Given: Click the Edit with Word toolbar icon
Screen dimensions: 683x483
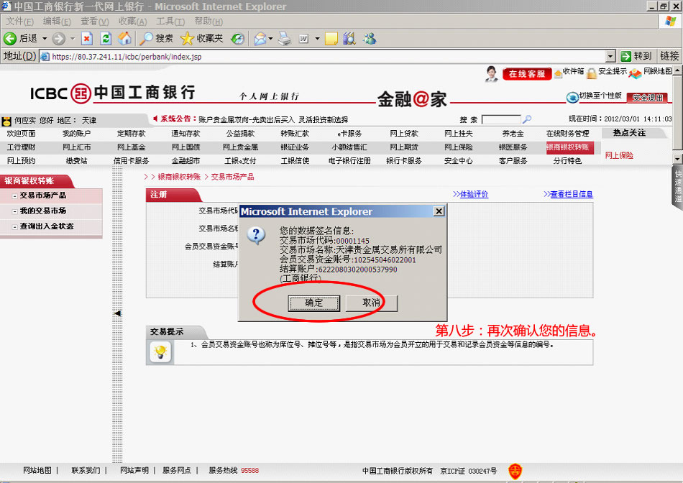Looking at the screenshot, I should pyautogui.click(x=303, y=39).
